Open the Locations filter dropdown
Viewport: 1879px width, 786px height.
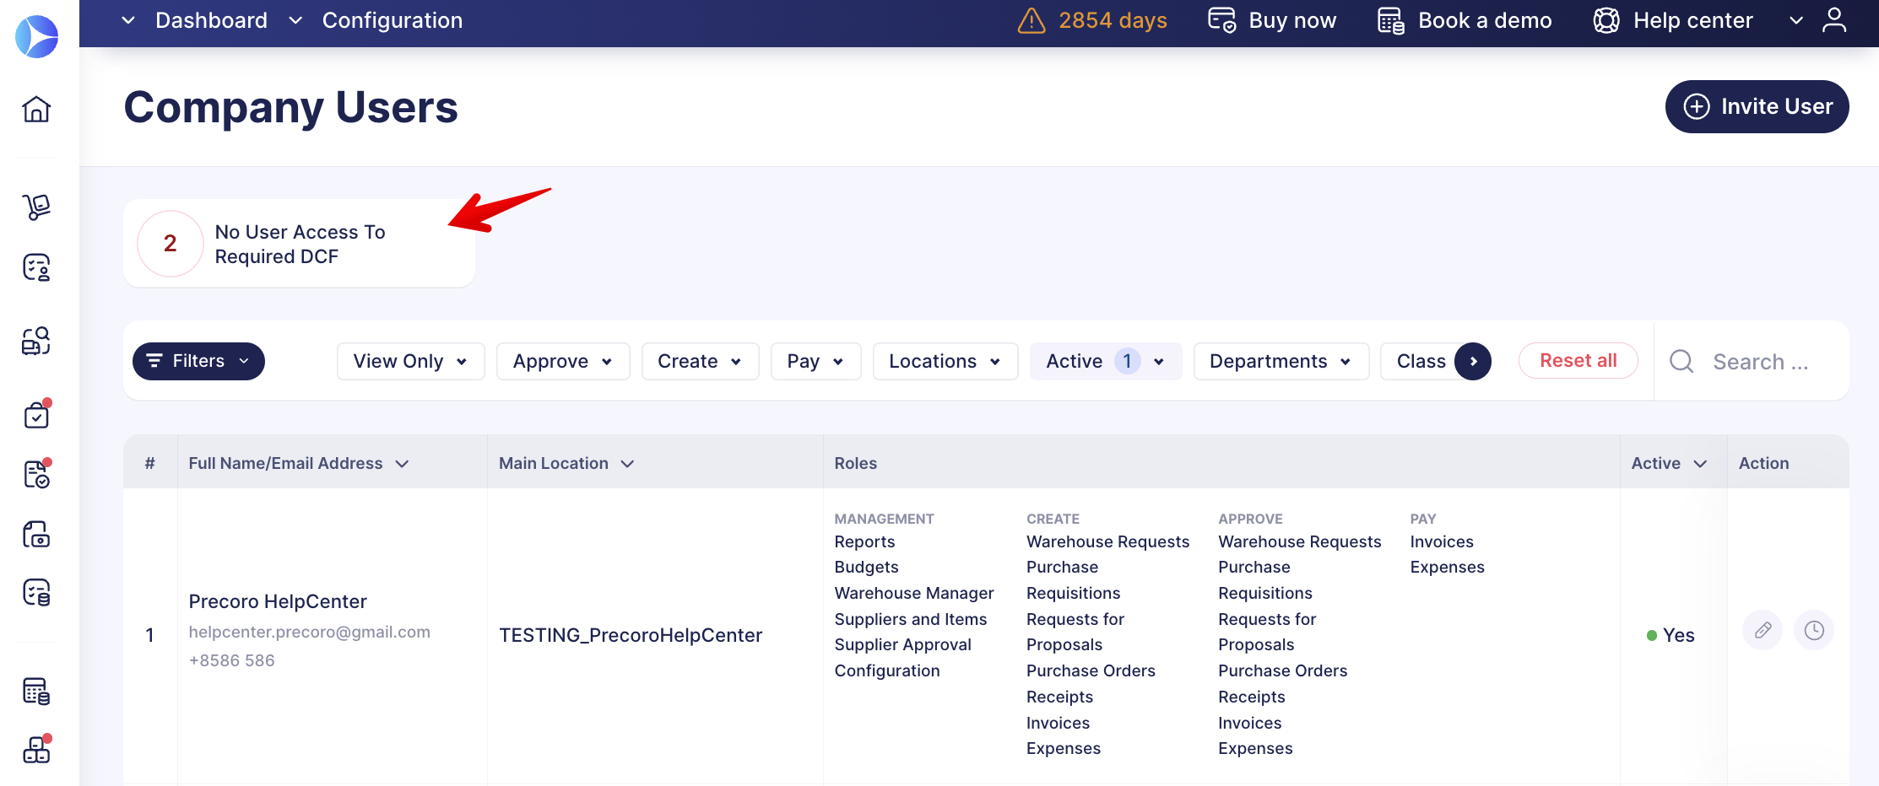(945, 361)
